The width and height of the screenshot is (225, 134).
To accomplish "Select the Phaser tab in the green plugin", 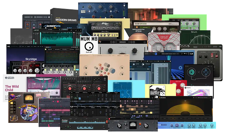I will [x=187, y=20].
